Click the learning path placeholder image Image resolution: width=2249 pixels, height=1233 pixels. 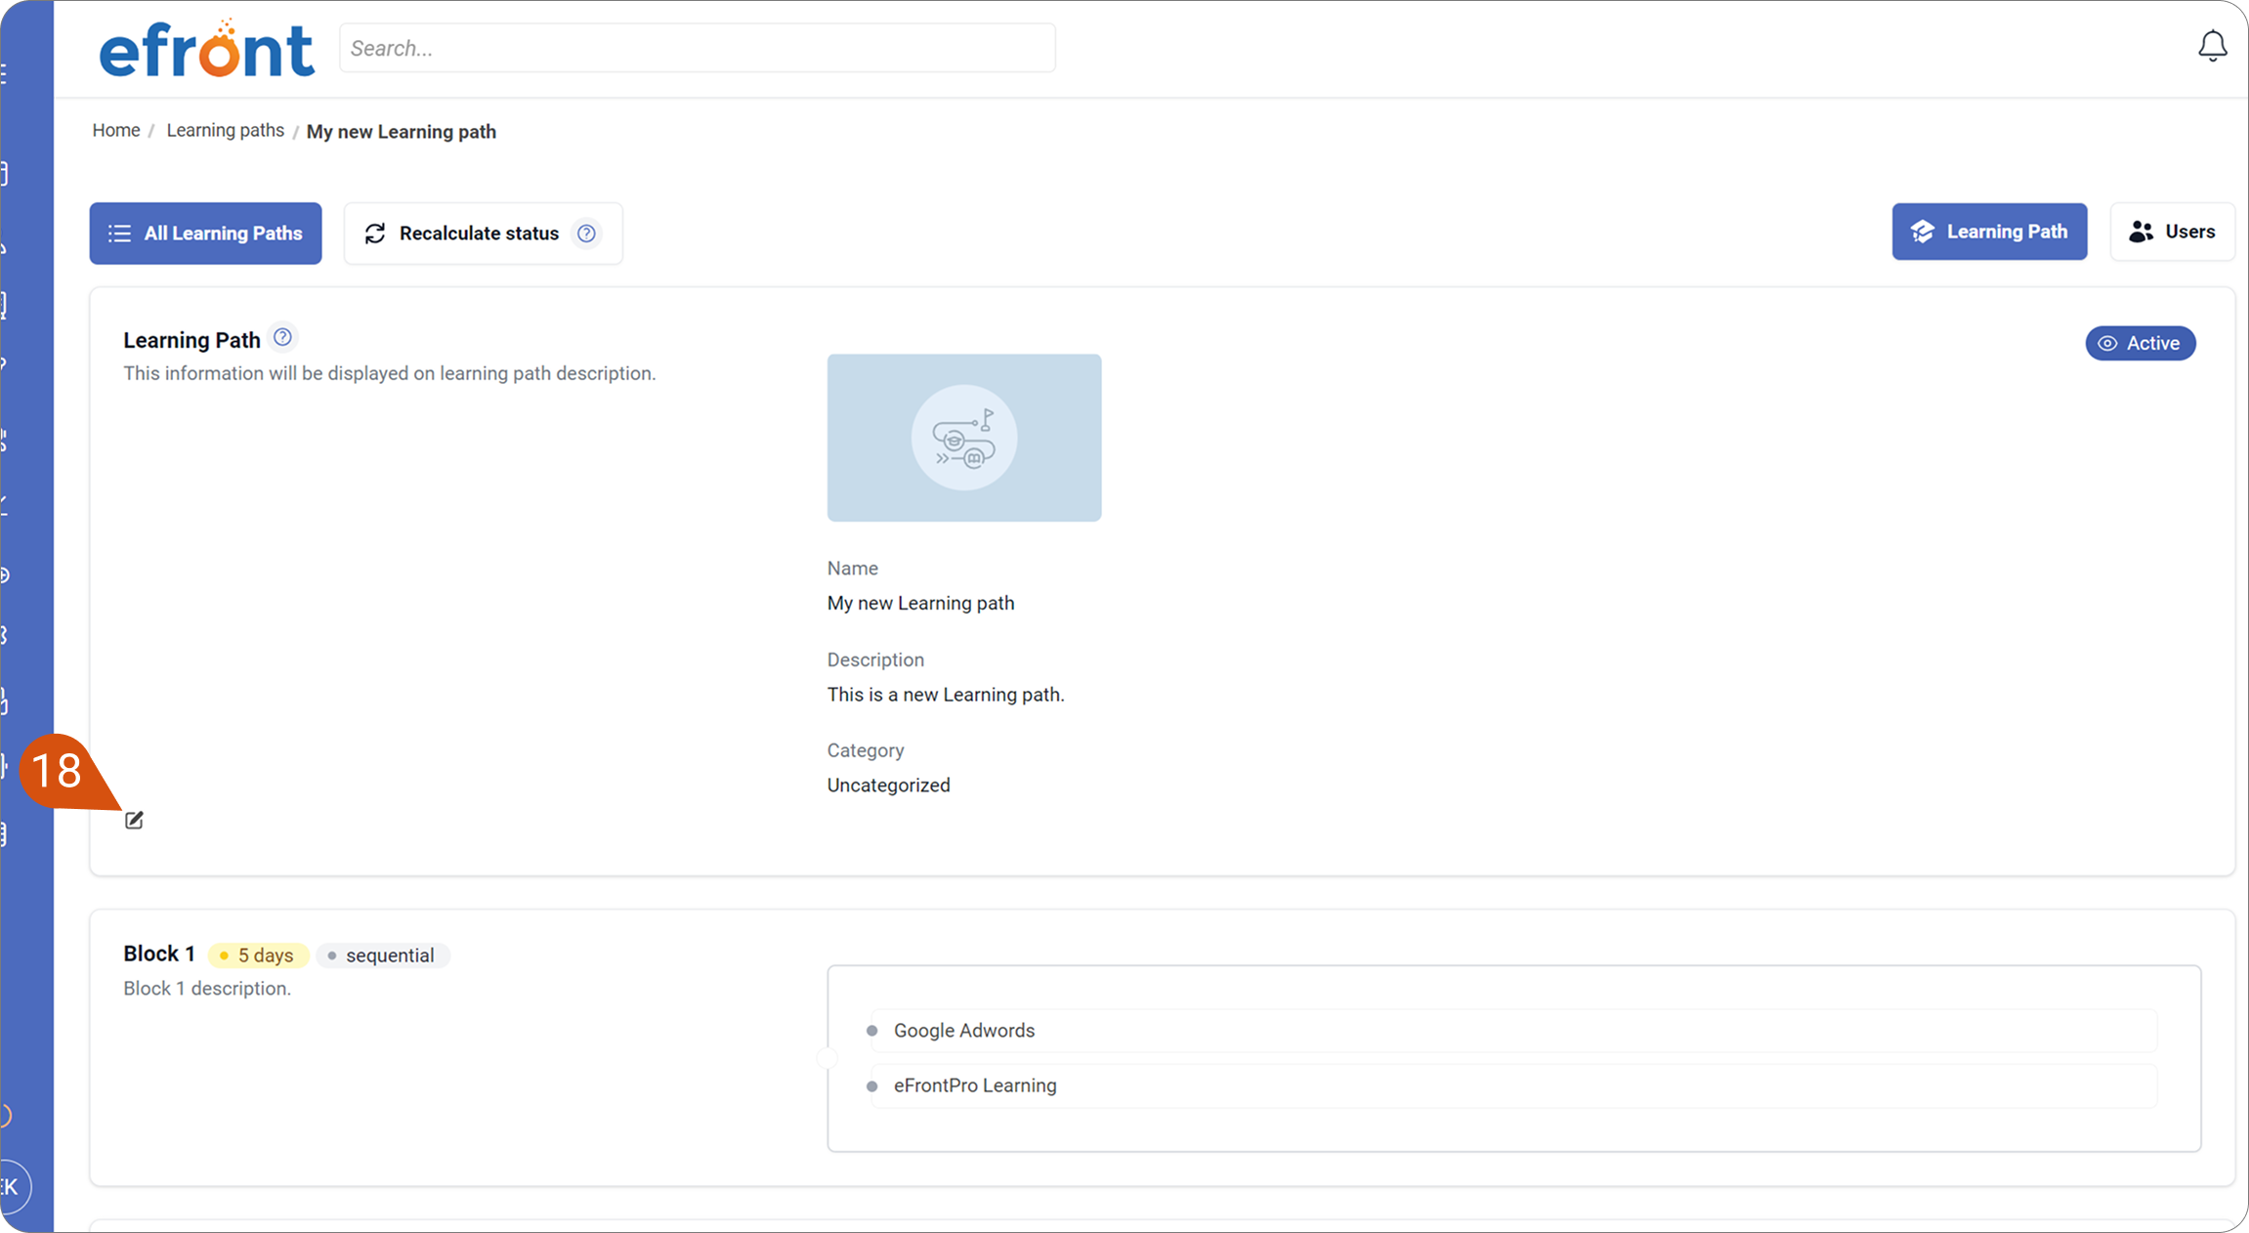pyautogui.click(x=964, y=438)
